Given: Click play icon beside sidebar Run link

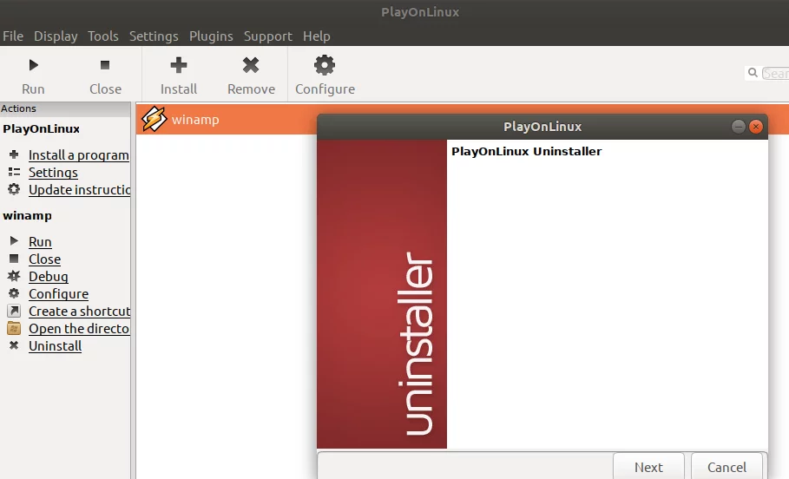Looking at the screenshot, I should click(14, 241).
